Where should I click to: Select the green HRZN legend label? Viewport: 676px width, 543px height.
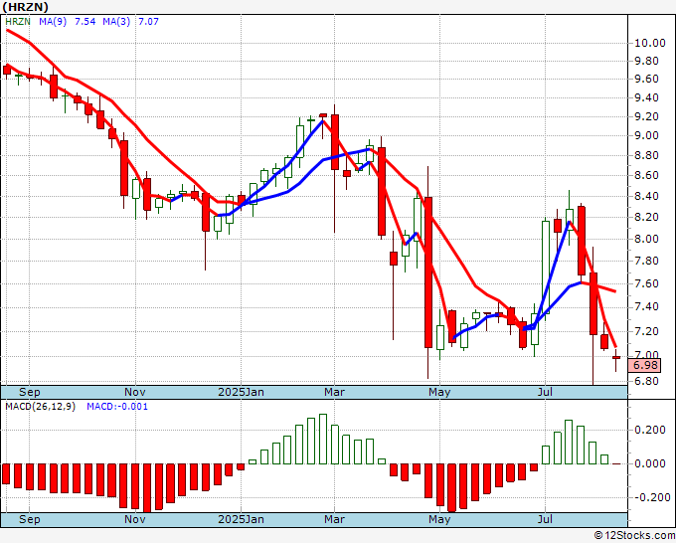tap(18, 22)
